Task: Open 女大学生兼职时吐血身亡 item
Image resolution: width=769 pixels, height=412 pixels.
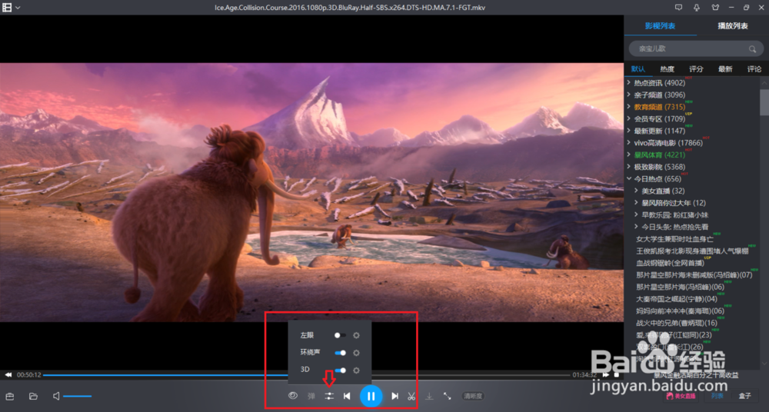Action: tap(675, 239)
